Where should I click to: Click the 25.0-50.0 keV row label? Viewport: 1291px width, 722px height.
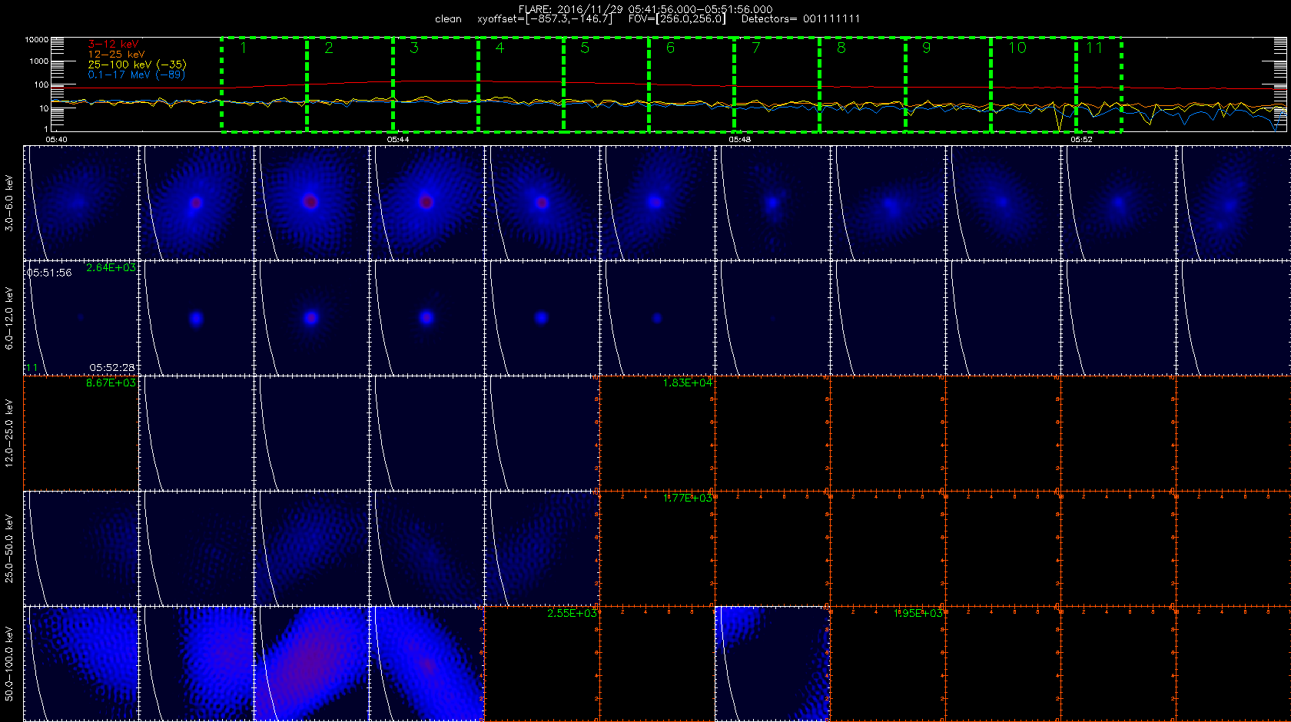click(9, 548)
